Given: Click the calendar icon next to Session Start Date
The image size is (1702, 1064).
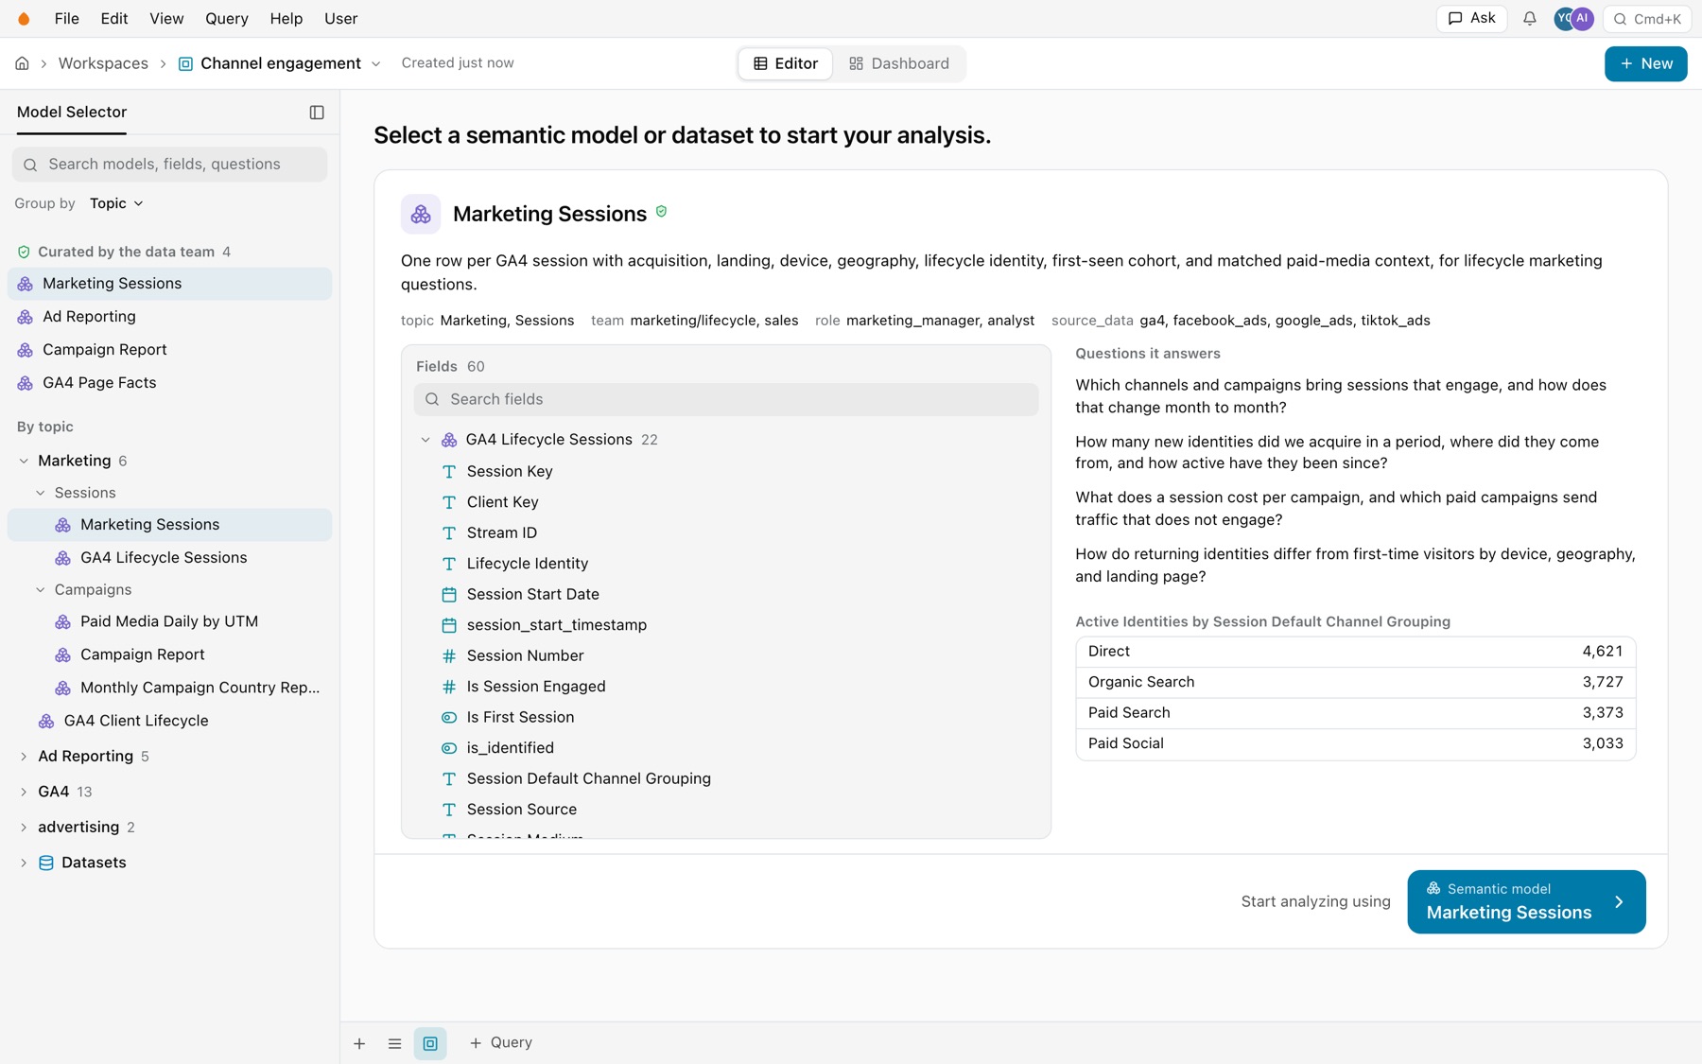Looking at the screenshot, I should [x=449, y=595].
